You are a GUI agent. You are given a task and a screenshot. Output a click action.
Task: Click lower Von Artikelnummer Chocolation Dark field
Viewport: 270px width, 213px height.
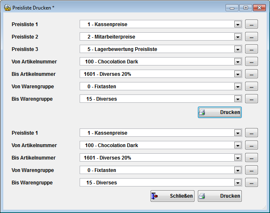pos(161,145)
